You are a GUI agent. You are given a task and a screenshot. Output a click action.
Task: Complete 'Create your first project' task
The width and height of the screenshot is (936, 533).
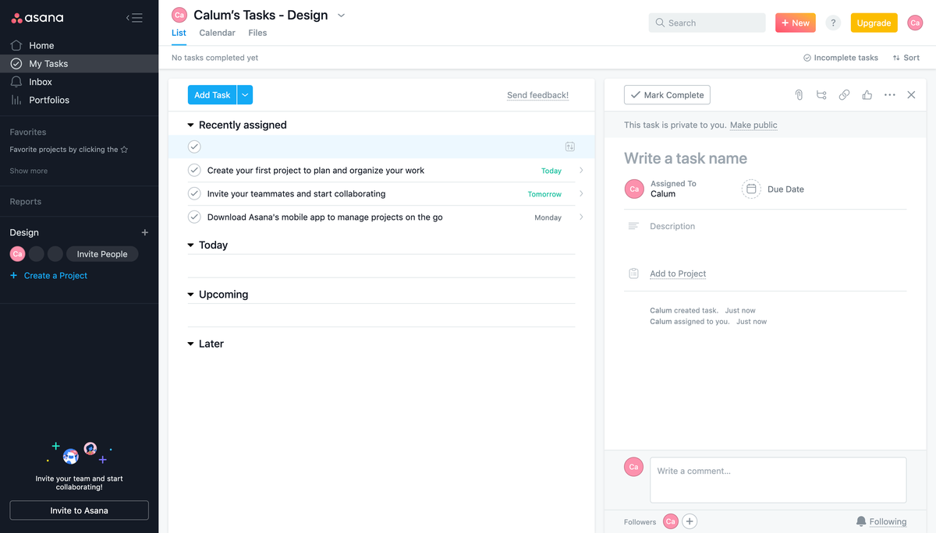tap(194, 170)
